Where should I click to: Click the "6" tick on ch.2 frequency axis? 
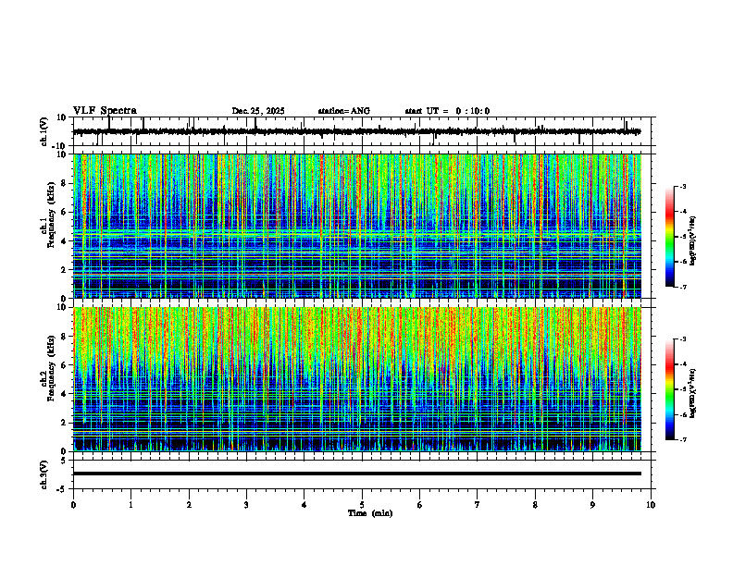coord(65,365)
